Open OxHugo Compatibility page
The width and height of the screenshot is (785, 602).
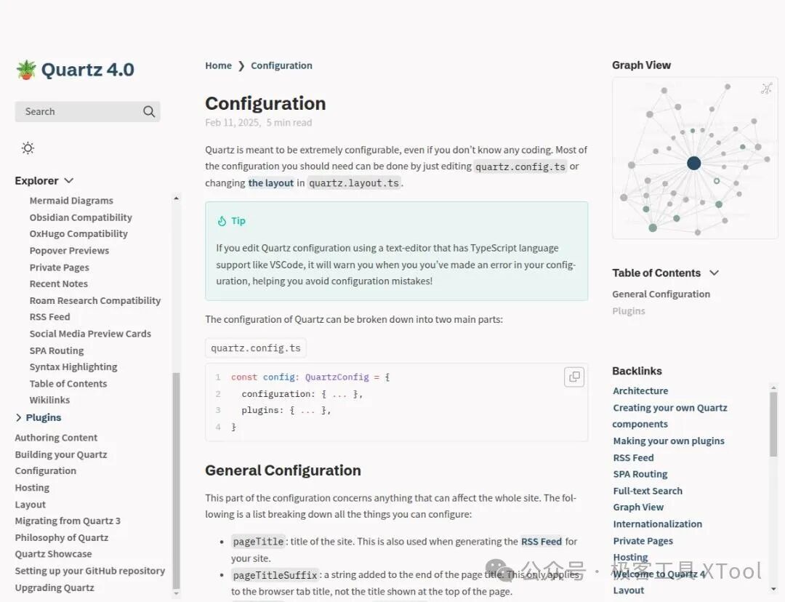[x=78, y=234]
